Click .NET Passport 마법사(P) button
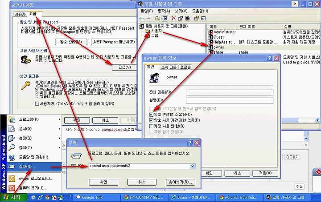Screen dimensions: 321x202 [114, 42]
